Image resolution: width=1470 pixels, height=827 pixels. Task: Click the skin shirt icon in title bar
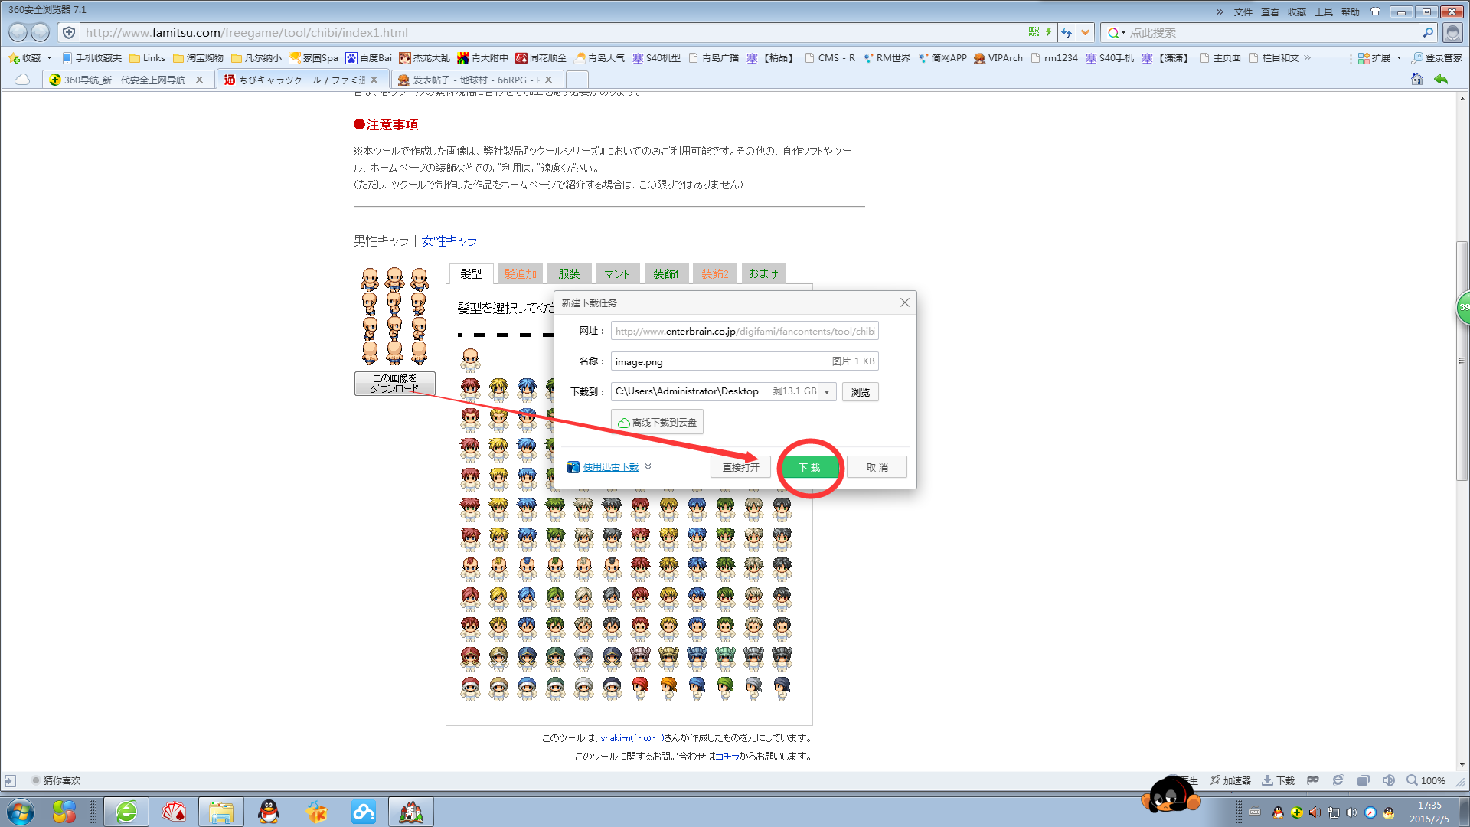(x=1375, y=11)
